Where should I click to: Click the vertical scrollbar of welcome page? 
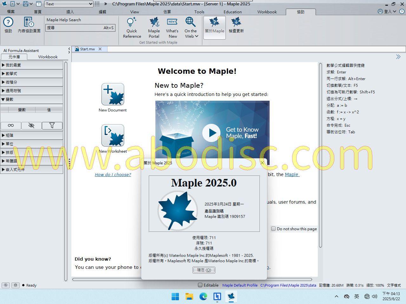pyautogui.click(x=321, y=155)
